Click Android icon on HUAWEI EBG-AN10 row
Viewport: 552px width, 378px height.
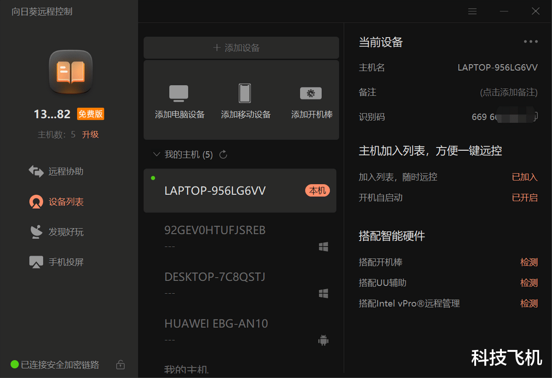323,340
